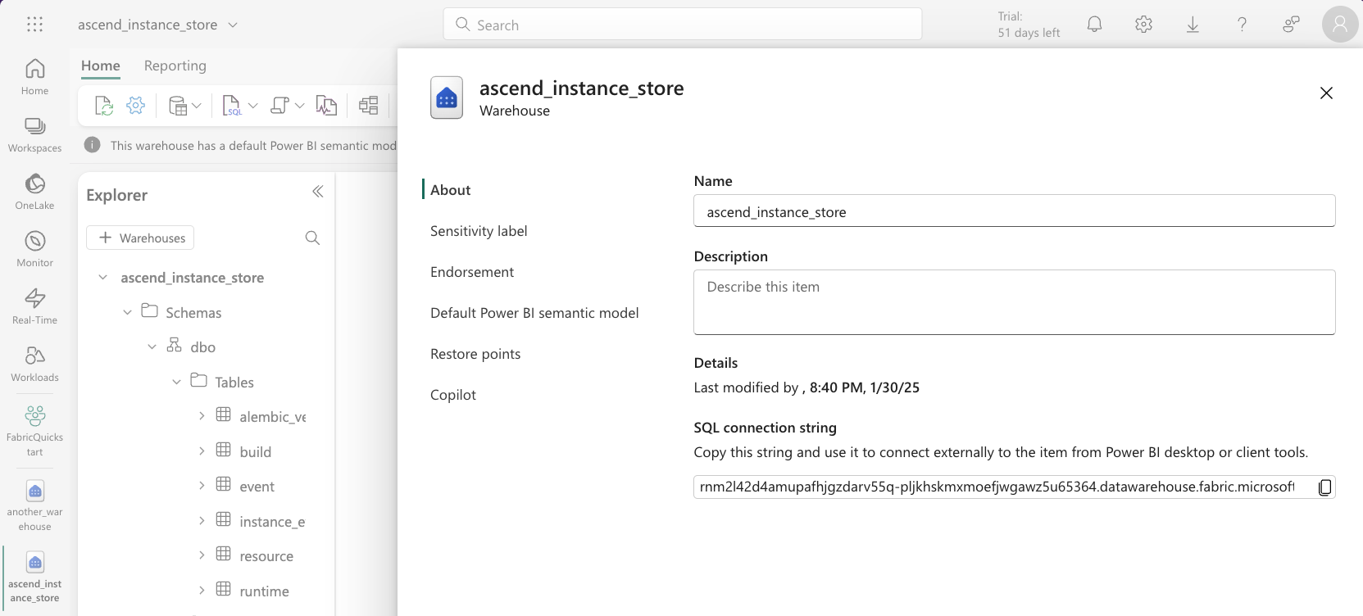The image size is (1363, 616).
Task: Open the app launcher grid
Action: (34, 25)
